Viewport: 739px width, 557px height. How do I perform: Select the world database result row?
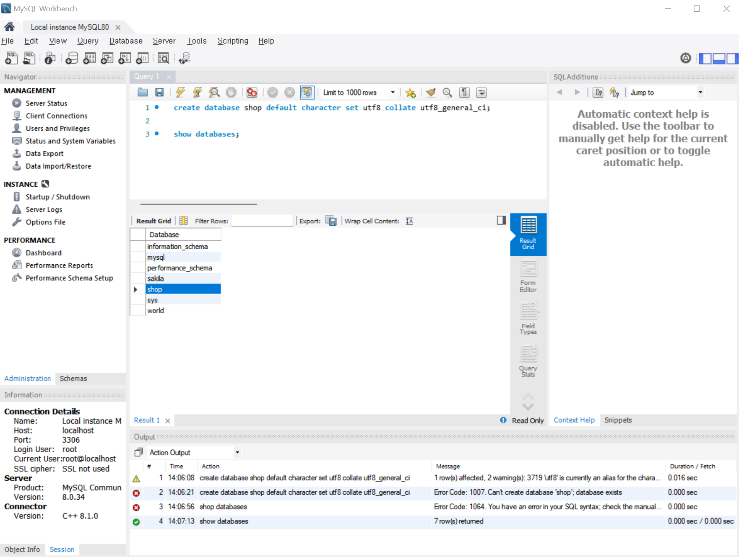(x=183, y=311)
